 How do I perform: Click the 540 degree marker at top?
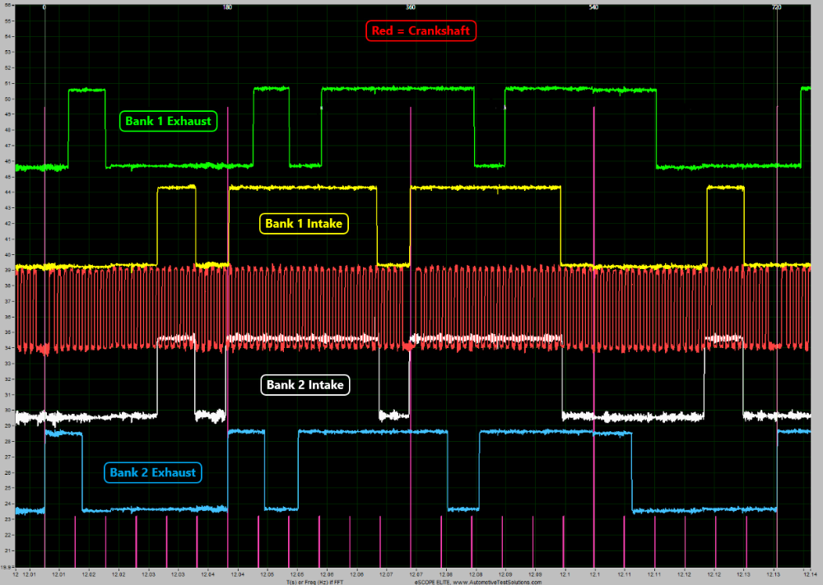(x=593, y=7)
